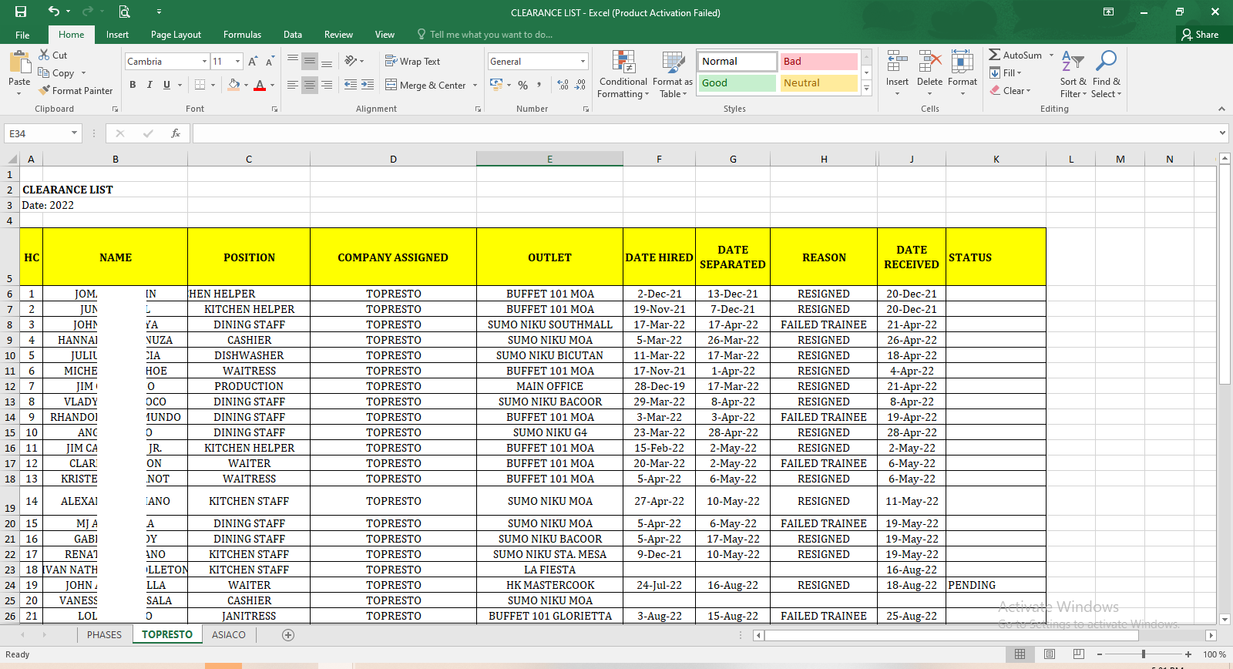The height and width of the screenshot is (669, 1233).
Task: Click the Share button
Action: click(1200, 35)
